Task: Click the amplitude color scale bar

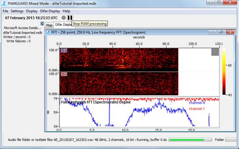Action: click(x=224, y=71)
